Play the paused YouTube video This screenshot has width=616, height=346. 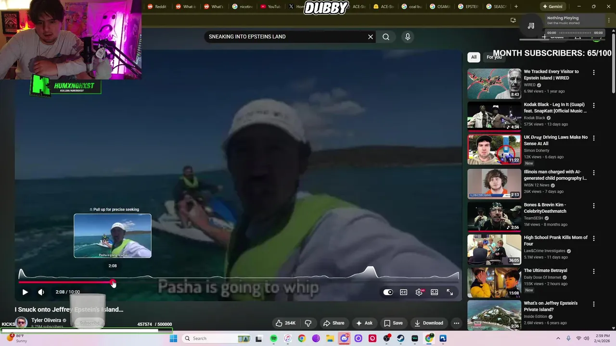(x=25, y=292)
